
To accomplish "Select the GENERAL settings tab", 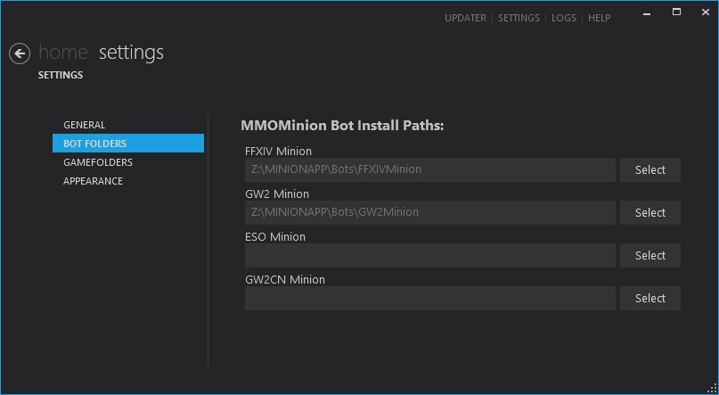I will [x=128, y=125].
